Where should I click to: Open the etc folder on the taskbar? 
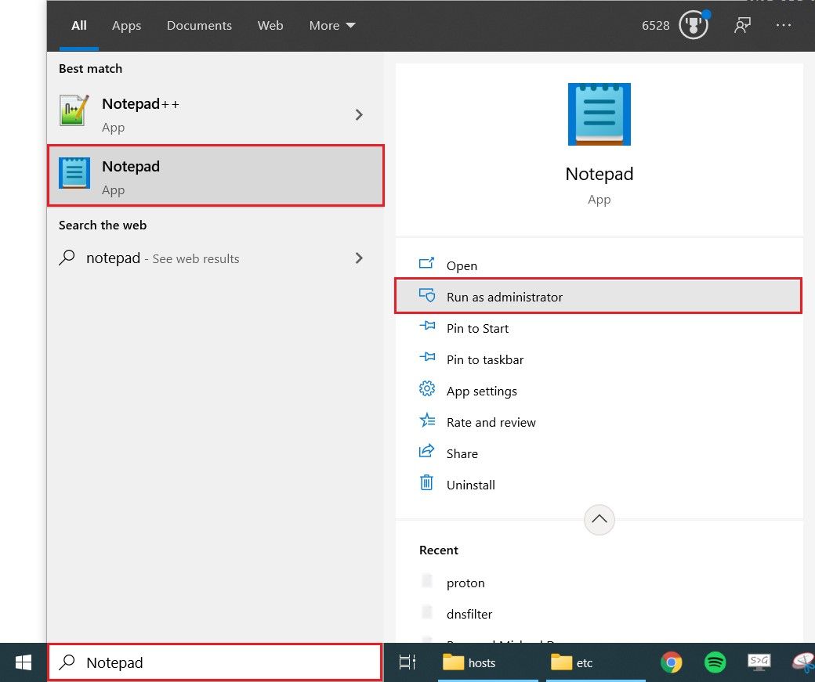595,662
